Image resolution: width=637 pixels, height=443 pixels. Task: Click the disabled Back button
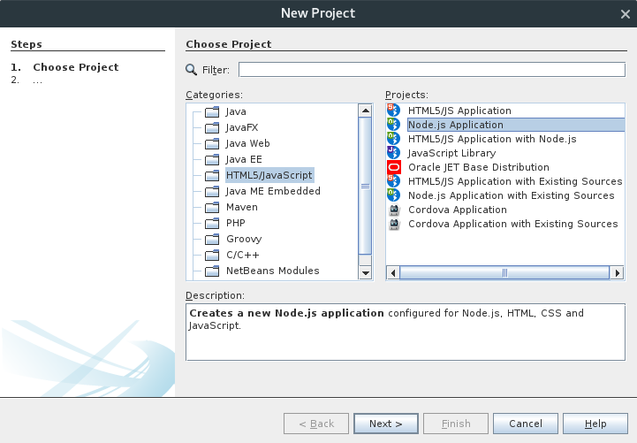click(316, 424)
